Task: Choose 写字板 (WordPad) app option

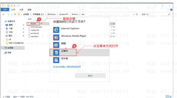Action: 79,60
